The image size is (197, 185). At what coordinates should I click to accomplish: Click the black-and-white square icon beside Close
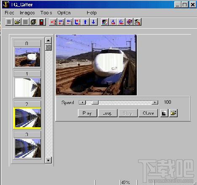point(164,113)
